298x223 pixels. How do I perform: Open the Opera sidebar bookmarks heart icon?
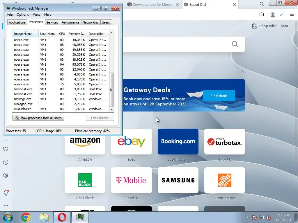[6, 149]
